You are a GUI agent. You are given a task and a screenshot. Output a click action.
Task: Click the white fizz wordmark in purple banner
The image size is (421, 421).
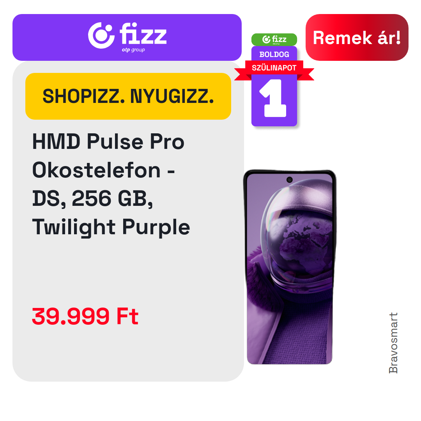[143, 33]
